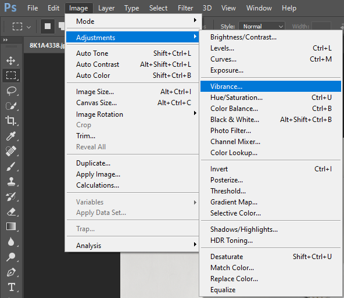344x298 pixels.
Task: Click Hue/Saturation adjustment entry
Action: tap(271, 98)
